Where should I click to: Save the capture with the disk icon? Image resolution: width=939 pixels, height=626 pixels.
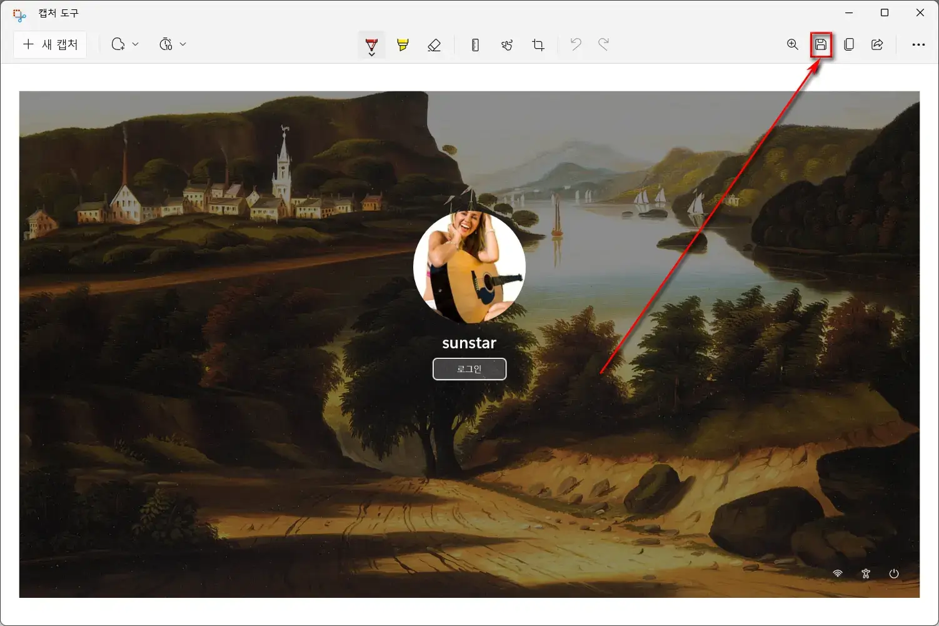[x=821, y=44]
